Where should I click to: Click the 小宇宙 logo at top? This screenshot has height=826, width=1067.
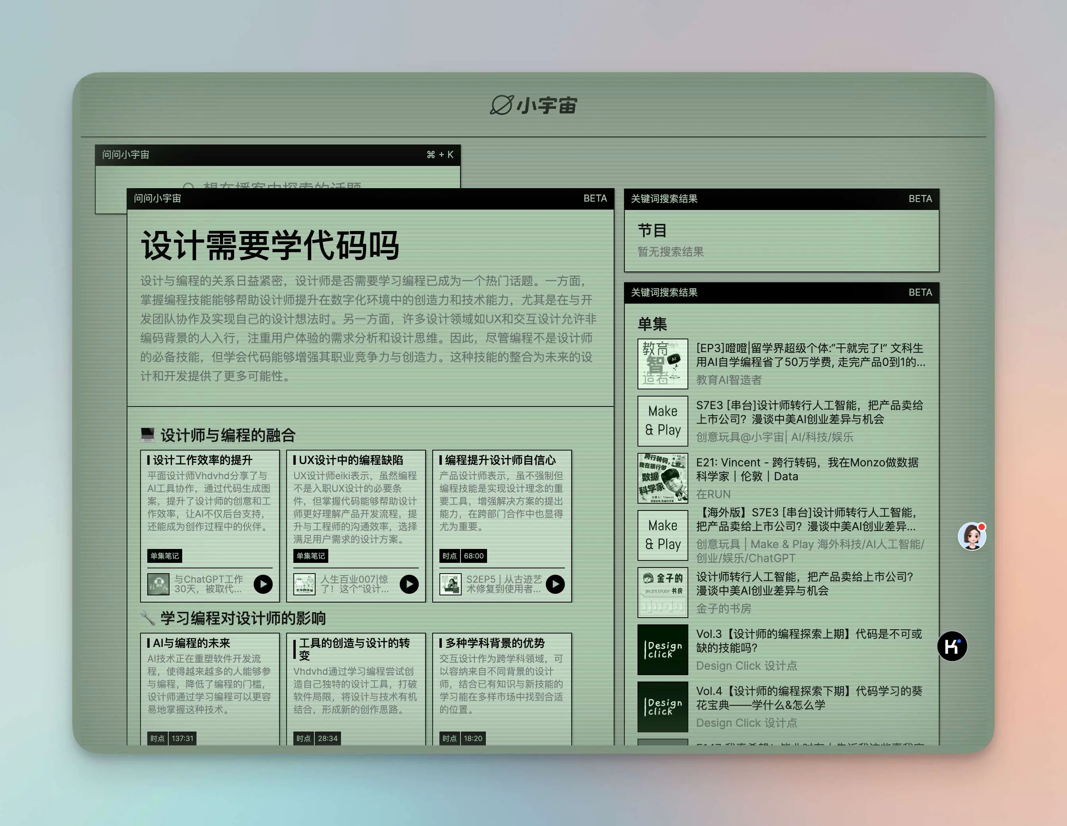tap(533, 105)
